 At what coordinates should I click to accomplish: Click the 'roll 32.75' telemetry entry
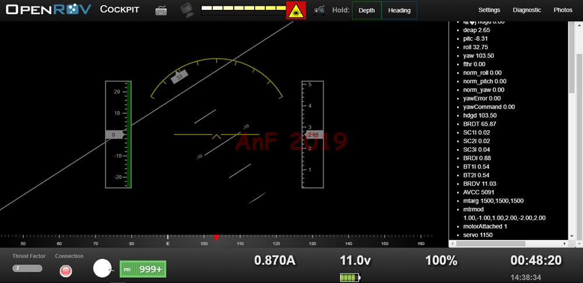(476, 47)
